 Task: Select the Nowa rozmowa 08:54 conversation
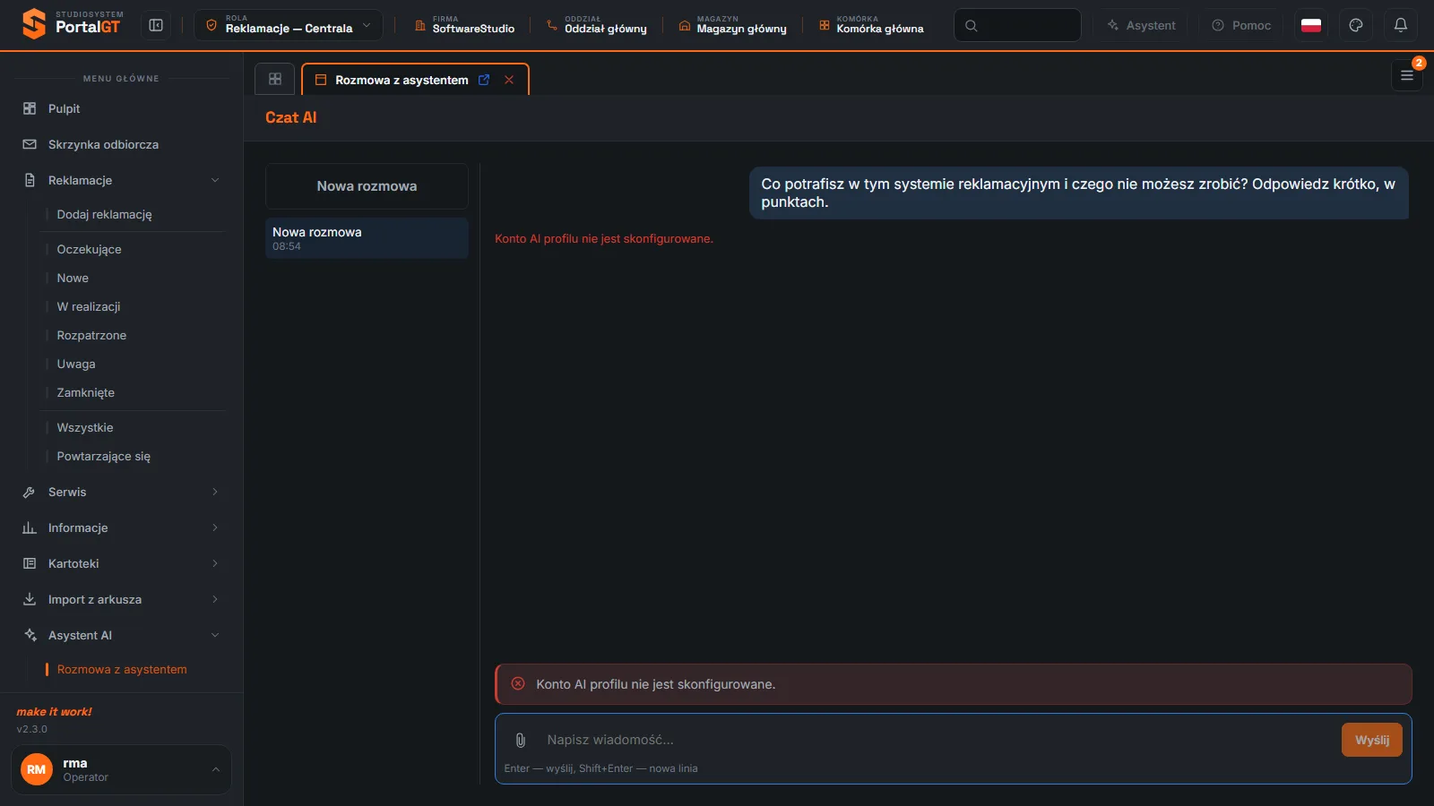point(367,238)
